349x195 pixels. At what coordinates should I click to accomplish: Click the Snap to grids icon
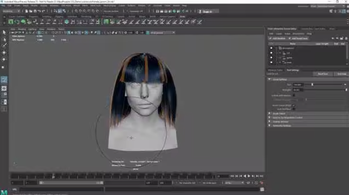coord(76,11)
